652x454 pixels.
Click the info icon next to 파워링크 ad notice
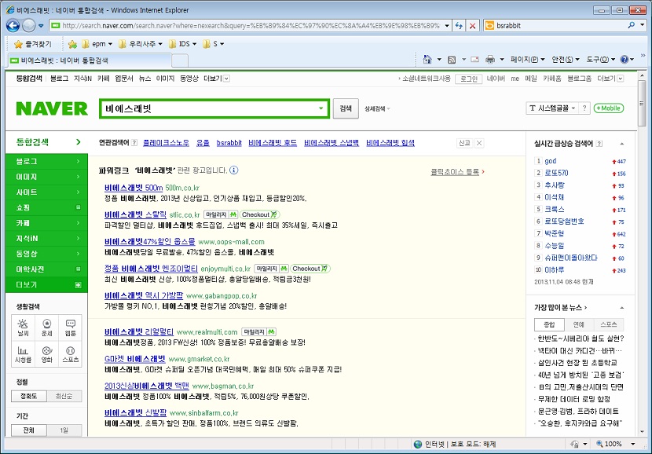pyautogui.click(x=234, y=170)
